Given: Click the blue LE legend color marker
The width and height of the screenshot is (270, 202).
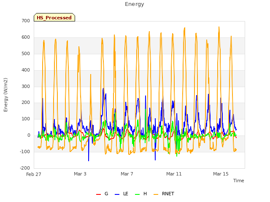Looking at the screenshot, I should [x=117, y=194].
